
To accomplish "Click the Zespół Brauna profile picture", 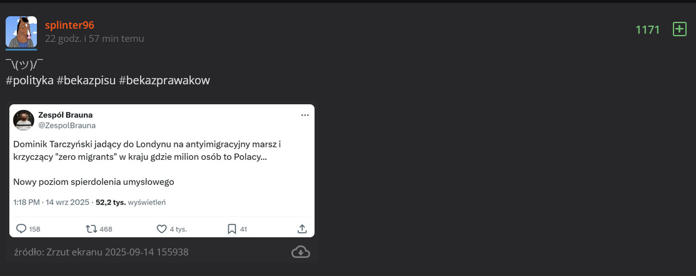I will [24, 121].
